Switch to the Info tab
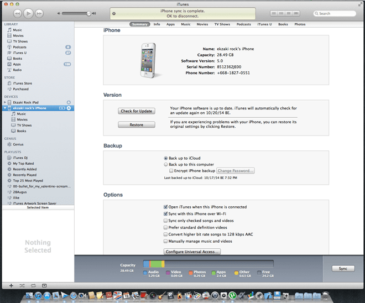The width and height of the screenshot is (365, 303). point(157,24)
